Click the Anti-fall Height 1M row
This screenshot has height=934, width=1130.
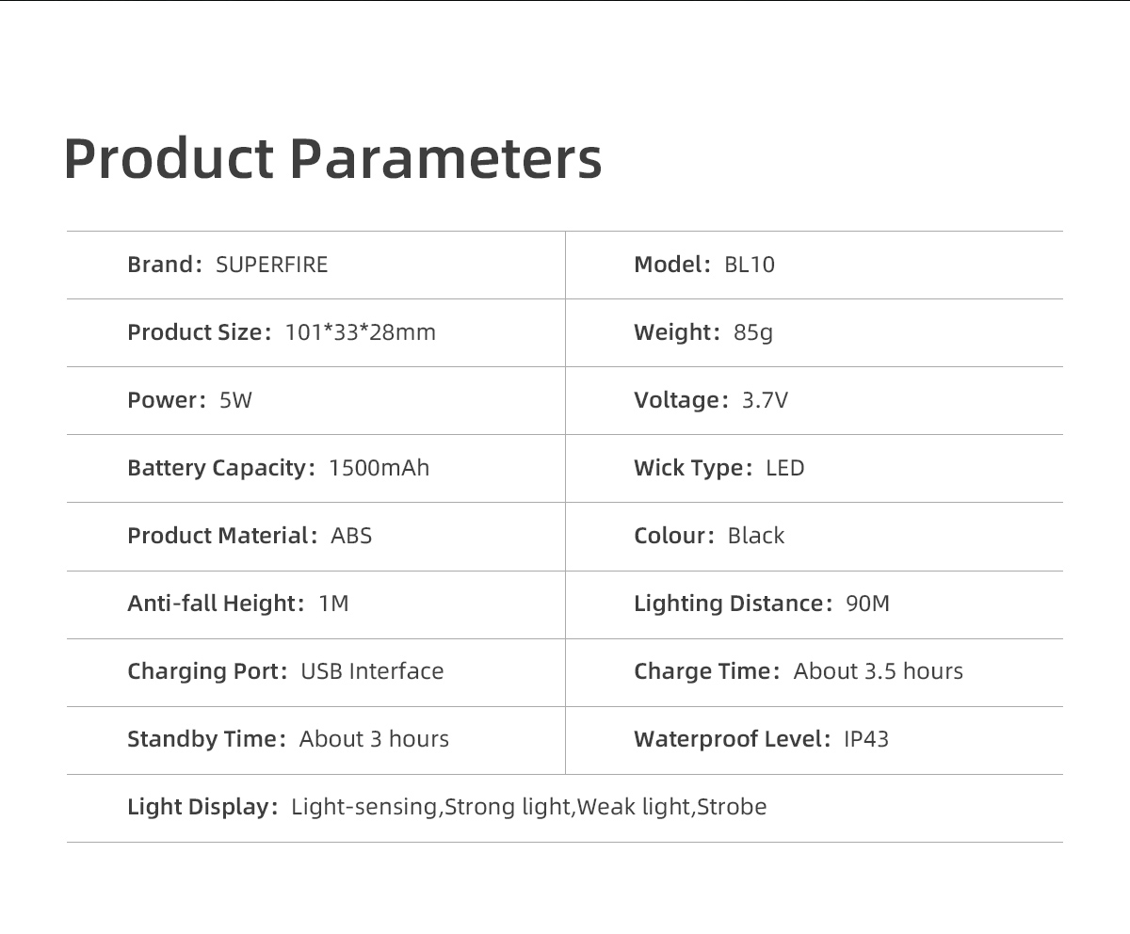[238, 604]
